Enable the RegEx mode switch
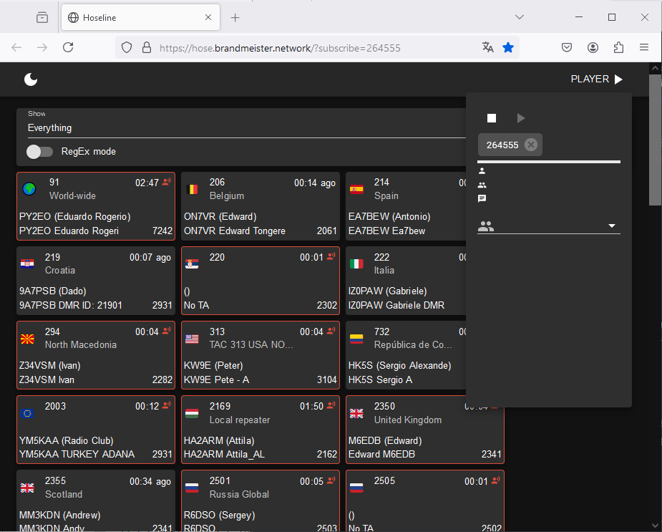Image resolution: width=662 pixels, height=532 pixels. [x=40, y=152]
